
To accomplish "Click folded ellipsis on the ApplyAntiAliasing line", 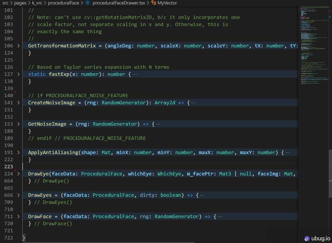I will (x=287, y=153).
